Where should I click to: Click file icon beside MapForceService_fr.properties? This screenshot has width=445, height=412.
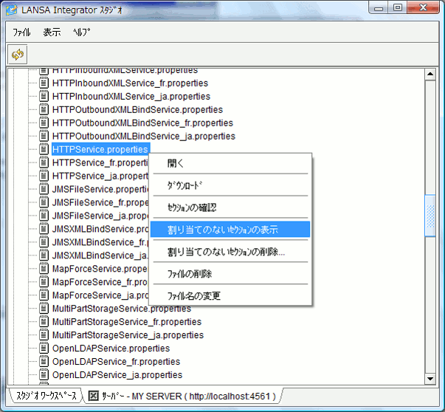44,281
